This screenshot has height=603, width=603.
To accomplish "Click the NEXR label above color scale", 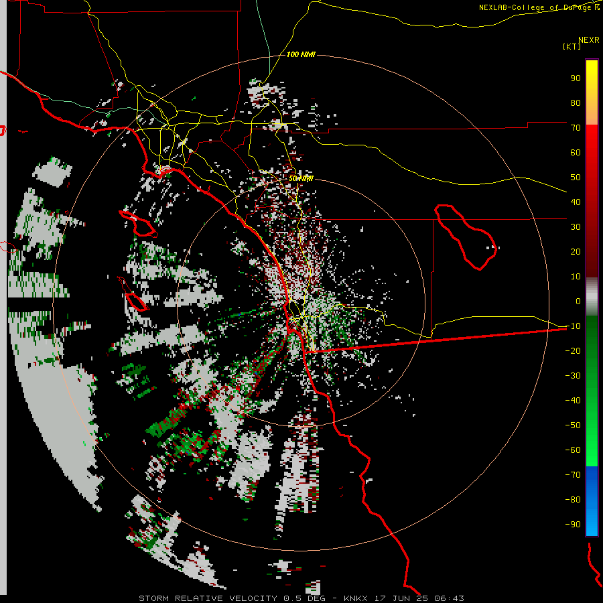I will (x=589, y=40).
